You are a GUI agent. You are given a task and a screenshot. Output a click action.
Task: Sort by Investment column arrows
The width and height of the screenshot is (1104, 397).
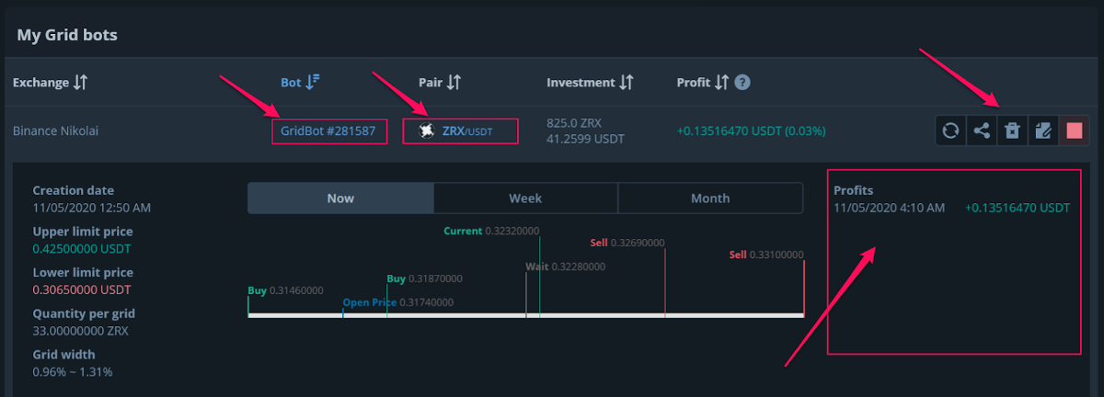(x=627, y=83)
